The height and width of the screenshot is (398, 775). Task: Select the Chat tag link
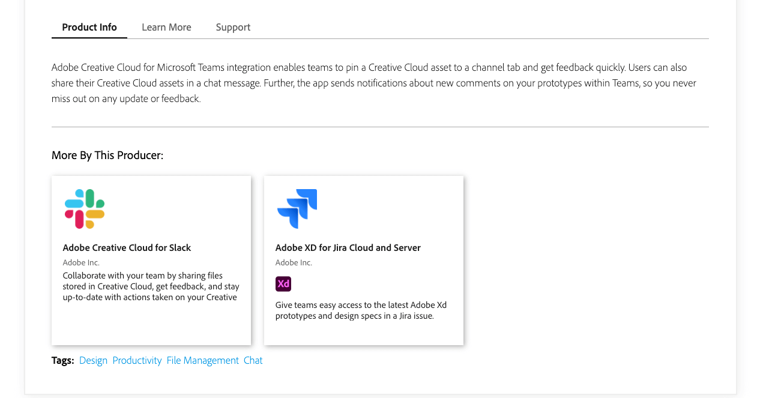point(253,360)
